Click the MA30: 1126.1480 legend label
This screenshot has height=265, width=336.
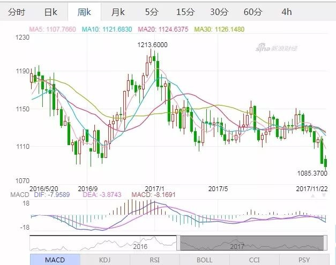coord(219,29)
